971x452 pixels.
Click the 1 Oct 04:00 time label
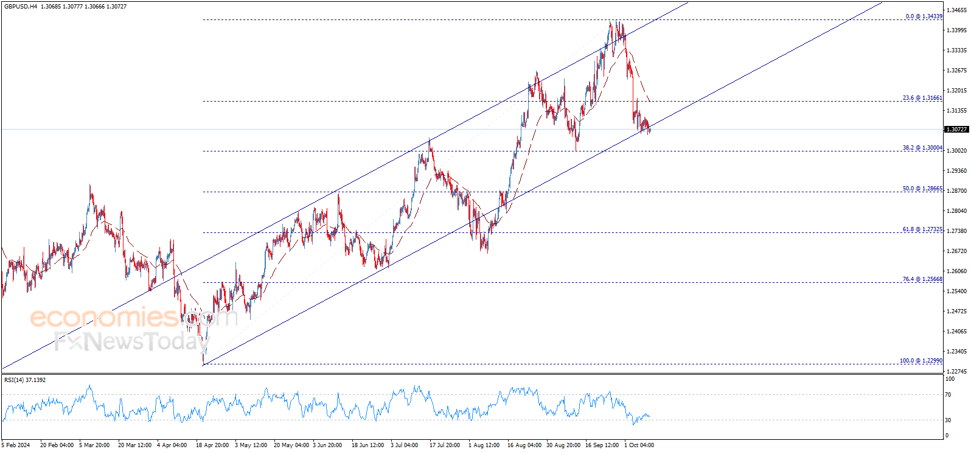[x=639, y=445]
